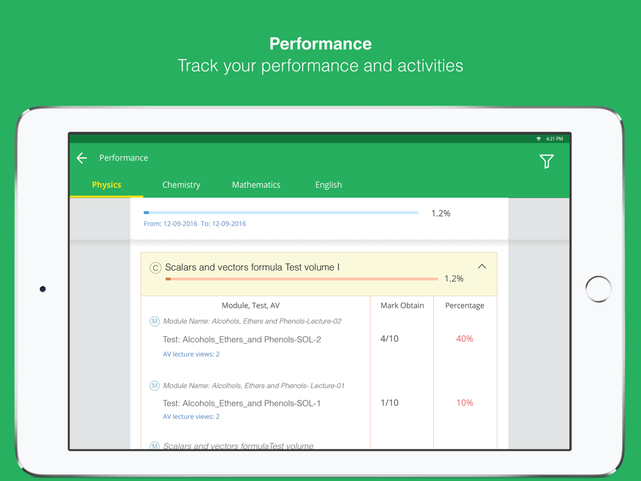Switch to the Mathematics tab
Screen dimensions: 641x481
(x=256, y=185)
